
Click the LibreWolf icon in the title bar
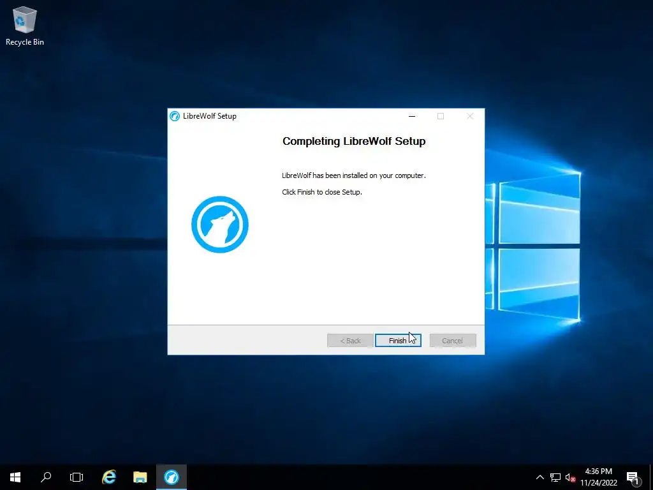coord(175,116)
